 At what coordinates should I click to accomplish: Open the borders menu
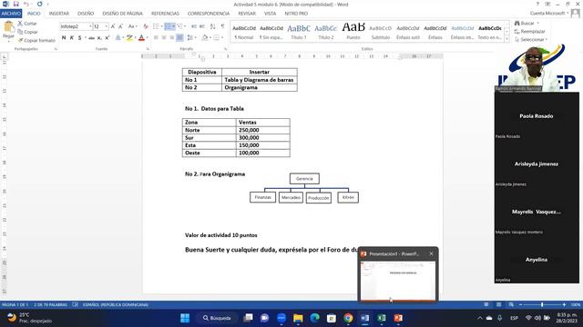pos(218,38)
